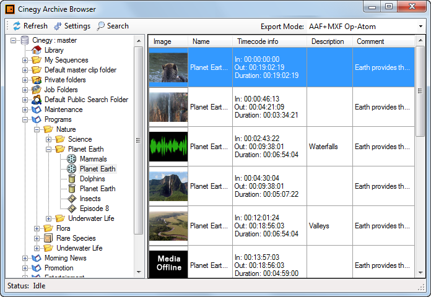Image resolution: width=431 pixels, height=297 pixels.
Task: Sort by the Name column header
Action: [211, 41]
